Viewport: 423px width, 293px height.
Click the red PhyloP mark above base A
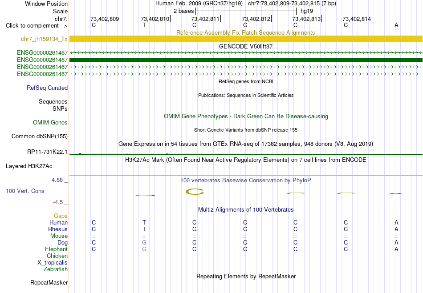tap(396, 193)
